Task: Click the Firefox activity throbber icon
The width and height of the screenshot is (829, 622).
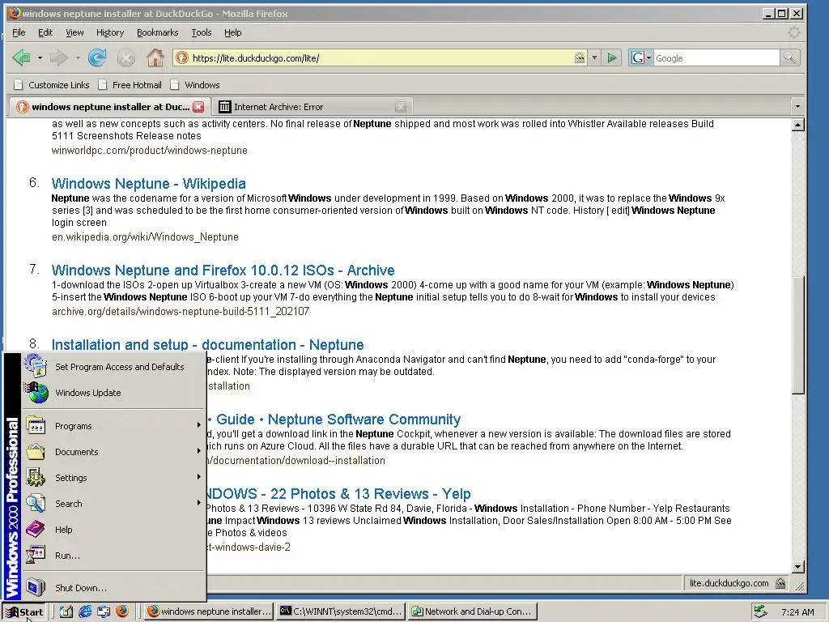Action: (x=793, y=32)
